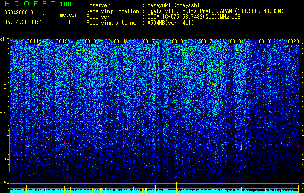Click the date stamp 05.04.30 00:10
Image resolution: width=304 pixels, height=193 pixels.
tap(25, 22)
